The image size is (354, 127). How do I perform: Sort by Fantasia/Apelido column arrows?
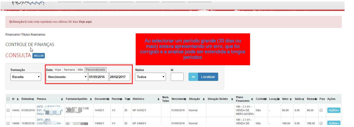(x=91, y=99)
